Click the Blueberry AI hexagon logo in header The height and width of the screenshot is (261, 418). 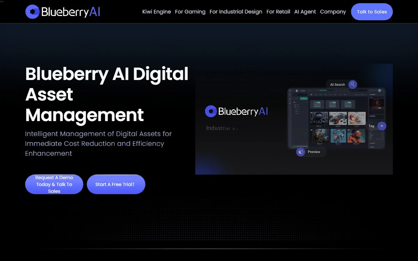click(x=32, y=12)
